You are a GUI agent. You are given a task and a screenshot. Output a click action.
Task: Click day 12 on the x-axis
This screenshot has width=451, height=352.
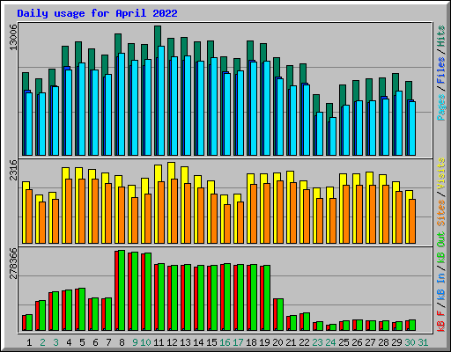click(x=172, y=342)
